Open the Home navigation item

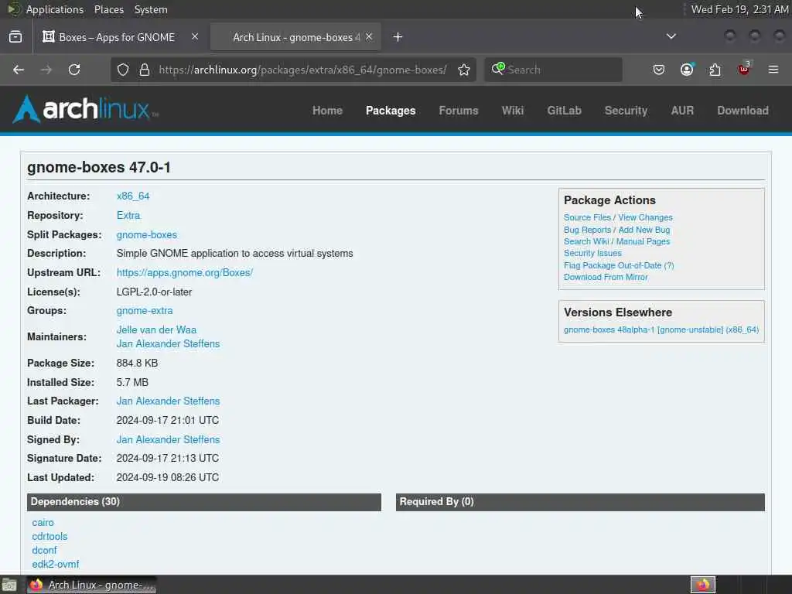click(327, 111)
